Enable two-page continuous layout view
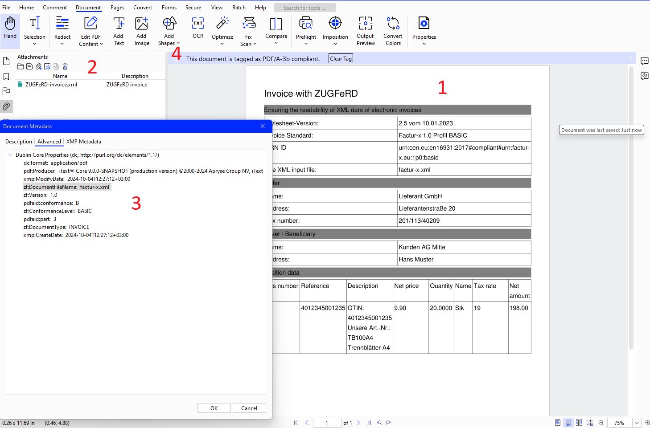The height and width of the screenshot is (428, 650). pyautogui.click(x=590, y=423)
